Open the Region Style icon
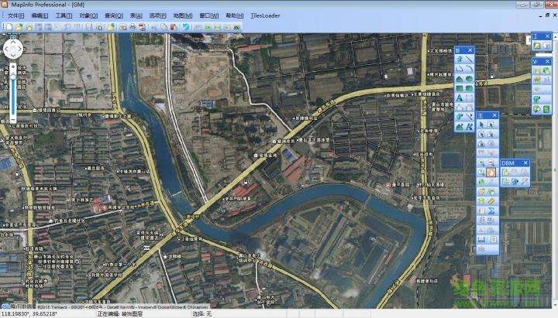The image size is (558, 318). pos(460,126)
